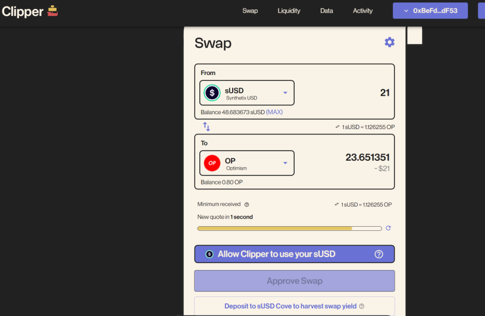This screenshot has width=485, height=316.
Task: Click help icon on Allow Clipper button
Action: click(x=378, y=254)
